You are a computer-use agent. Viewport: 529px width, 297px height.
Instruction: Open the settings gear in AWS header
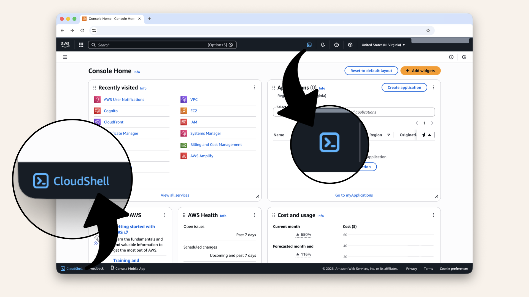(x=350, y=45)
